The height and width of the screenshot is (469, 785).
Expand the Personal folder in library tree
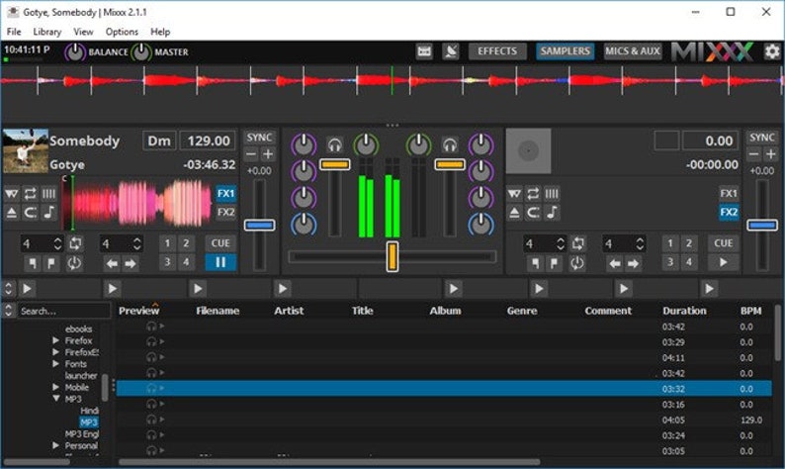coord(55,445)
